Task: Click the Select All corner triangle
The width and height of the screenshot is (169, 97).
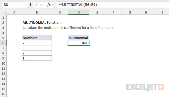Action: coord(4,13)
